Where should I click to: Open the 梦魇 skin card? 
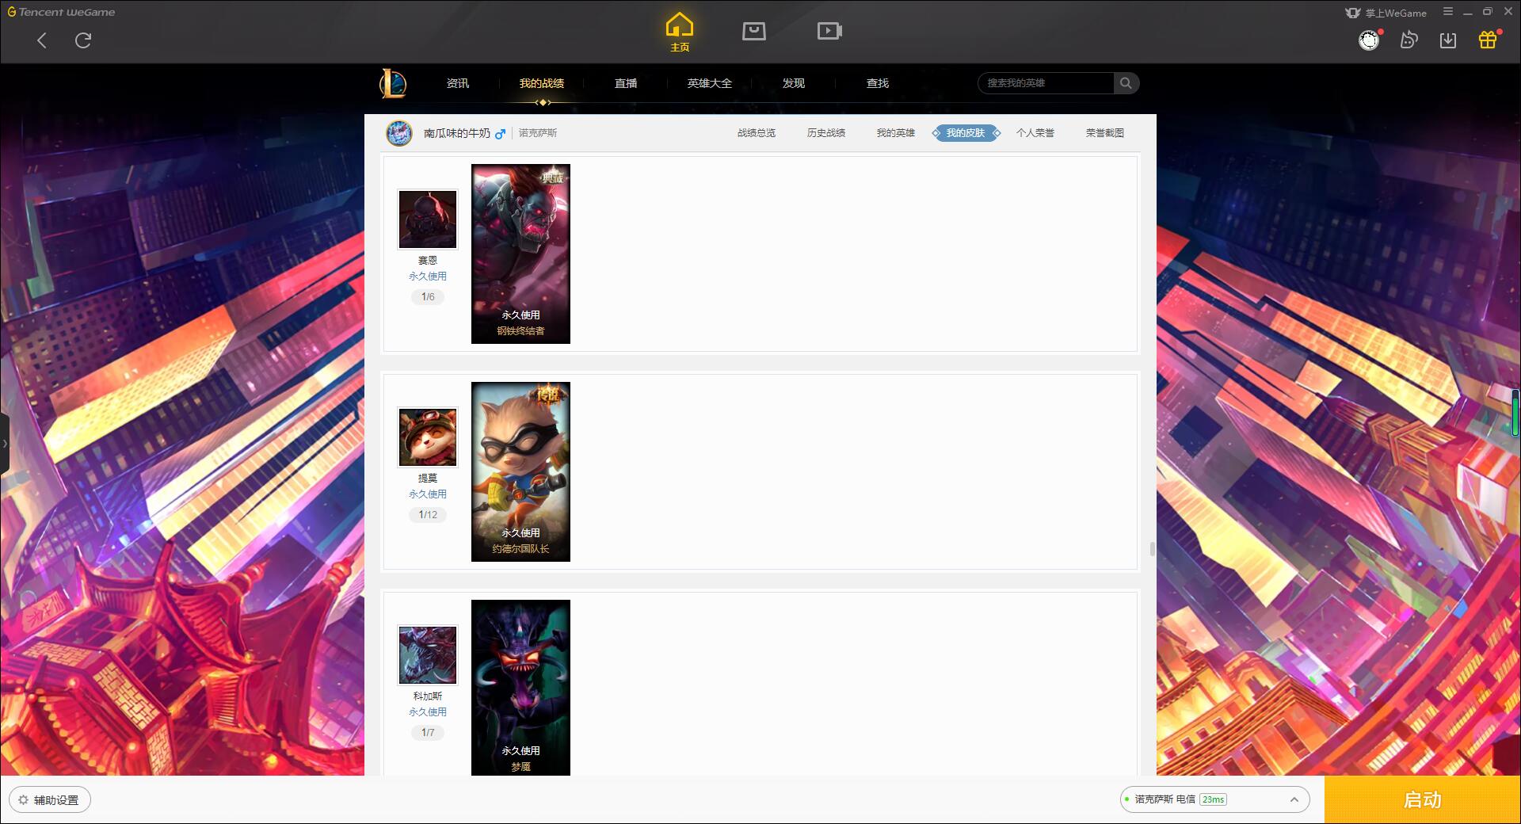[x=520, y=688]
